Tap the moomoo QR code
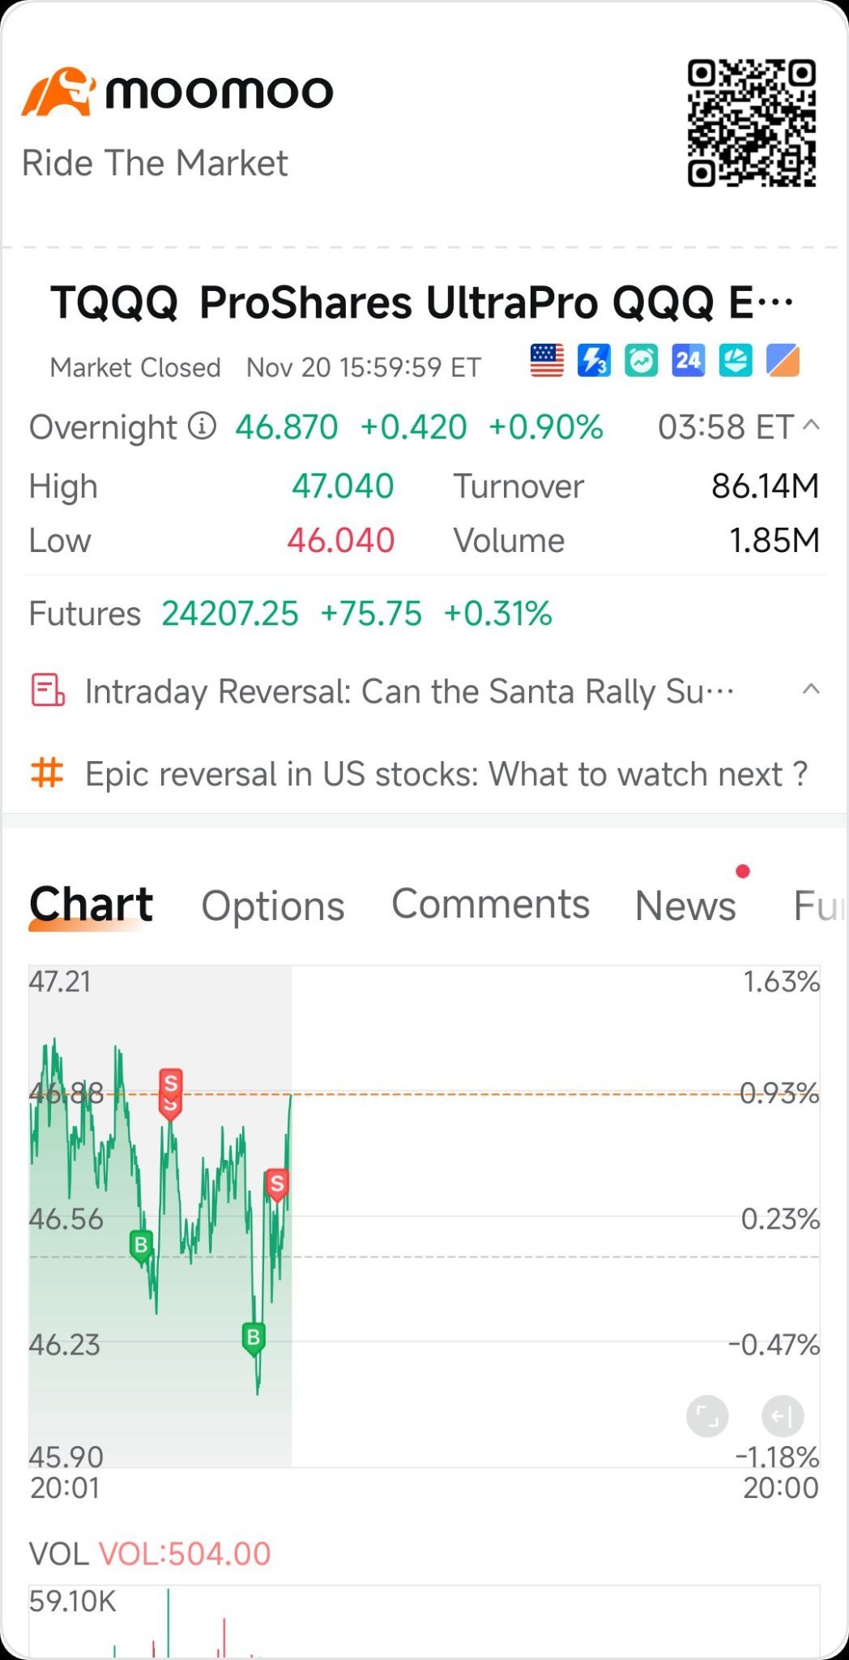 point(751,123)
